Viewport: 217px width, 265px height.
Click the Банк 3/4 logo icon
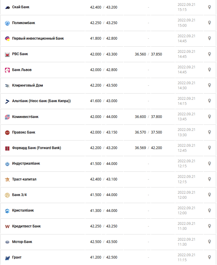(x=7, y=195)
